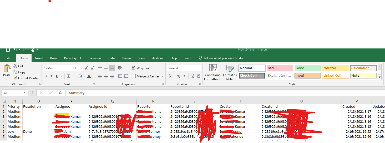Click the Paste clipboard icon

pyautogui.click(x=7, y=68)
